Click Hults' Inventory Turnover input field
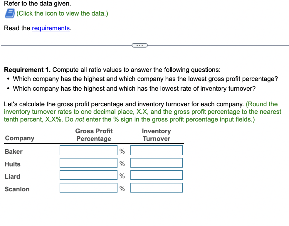Screen dimensions: 289x226 tap(156, 163)
